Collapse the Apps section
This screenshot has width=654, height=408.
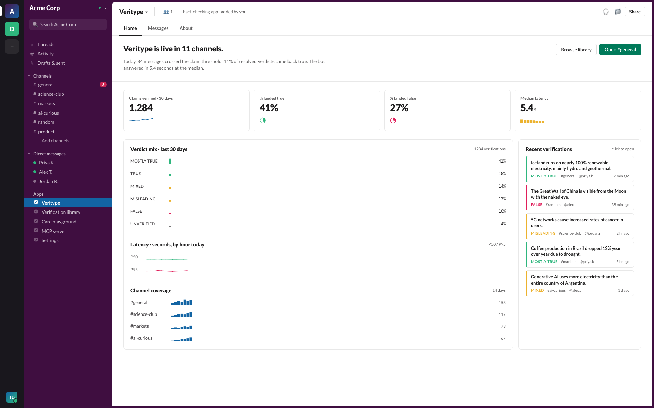[x=29, y=194]
